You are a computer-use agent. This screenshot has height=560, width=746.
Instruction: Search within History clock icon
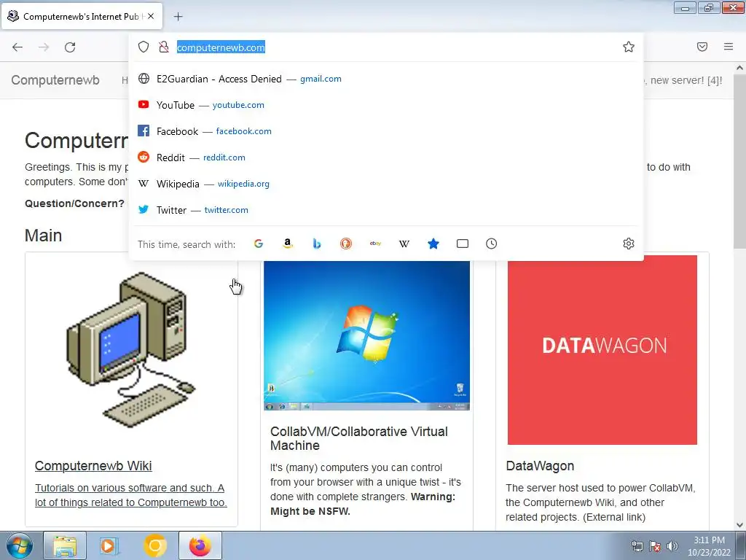click(492, 244)
